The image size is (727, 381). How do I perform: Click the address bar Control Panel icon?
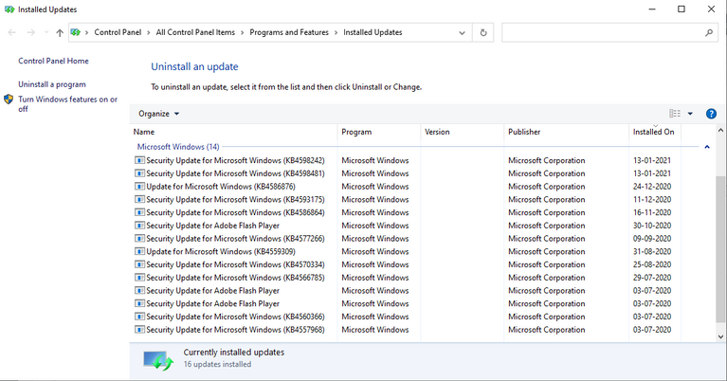coord(76,32)
